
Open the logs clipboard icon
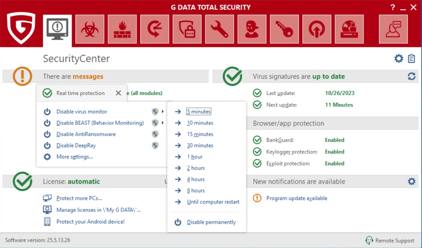point(411,58)
